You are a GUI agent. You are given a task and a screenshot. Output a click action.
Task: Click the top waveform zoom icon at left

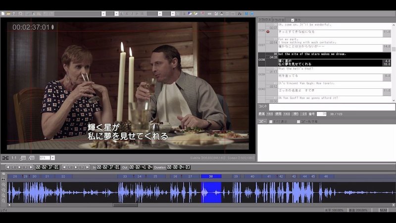pyautogui.click(x=3, y=184)
